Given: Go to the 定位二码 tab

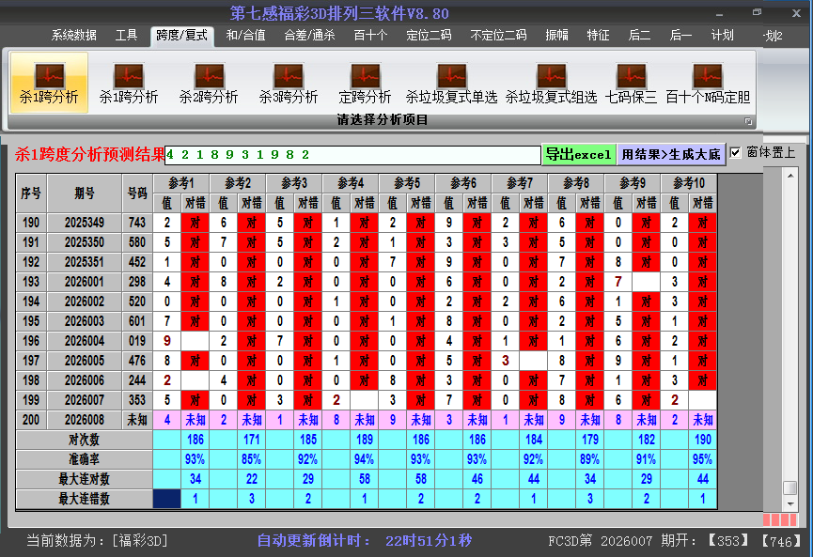Looking at the screenshot, I should pyautogui.click(x=428, y=36).
